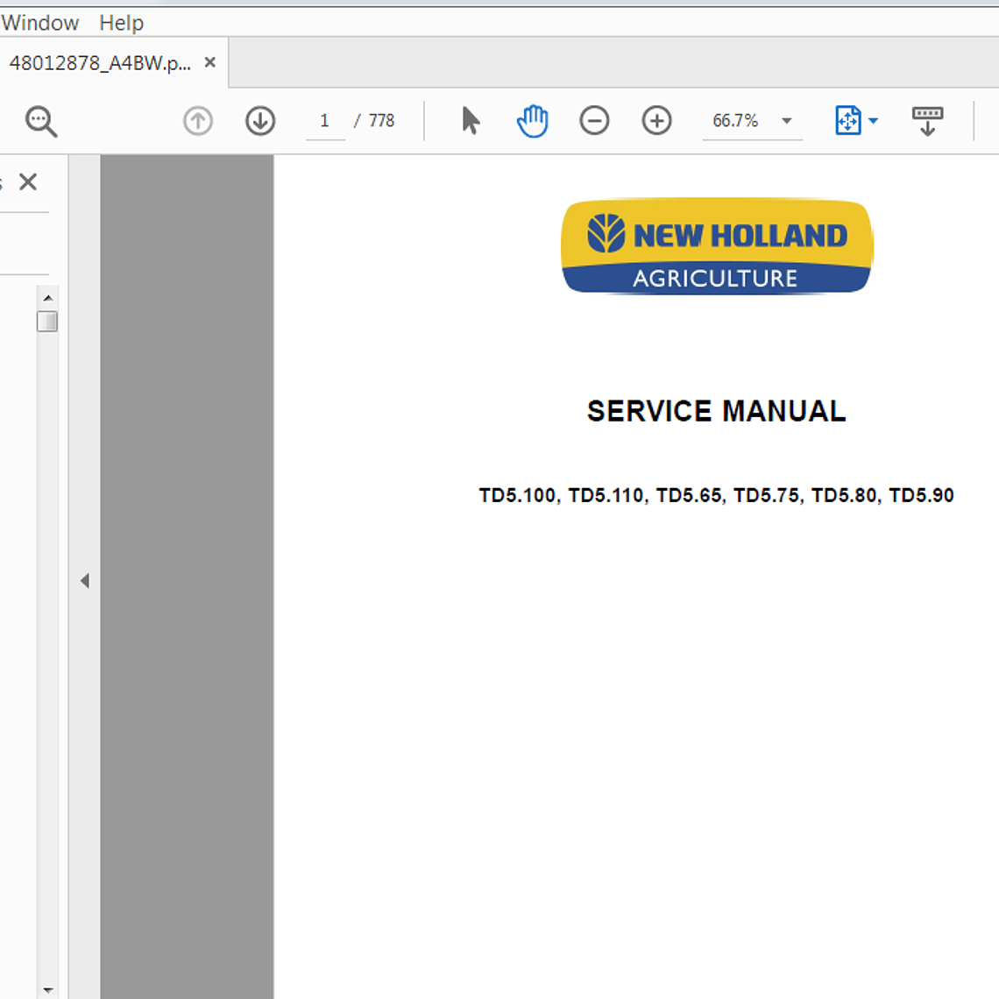Click the scroll-up arrow on the sidebar scrollbar
The width and height of the screenshot is (999, 999).
(x=48, y=297)
